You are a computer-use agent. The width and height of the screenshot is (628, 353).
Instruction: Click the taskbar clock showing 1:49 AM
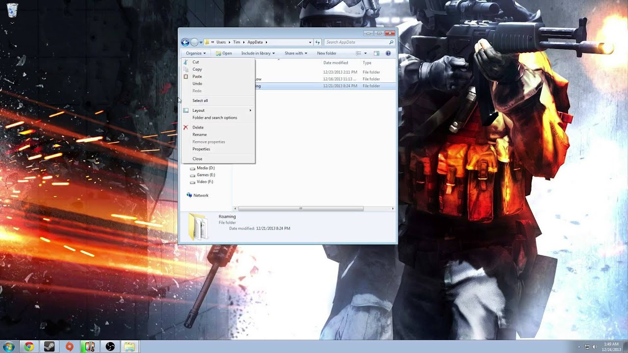click(611, 347)
